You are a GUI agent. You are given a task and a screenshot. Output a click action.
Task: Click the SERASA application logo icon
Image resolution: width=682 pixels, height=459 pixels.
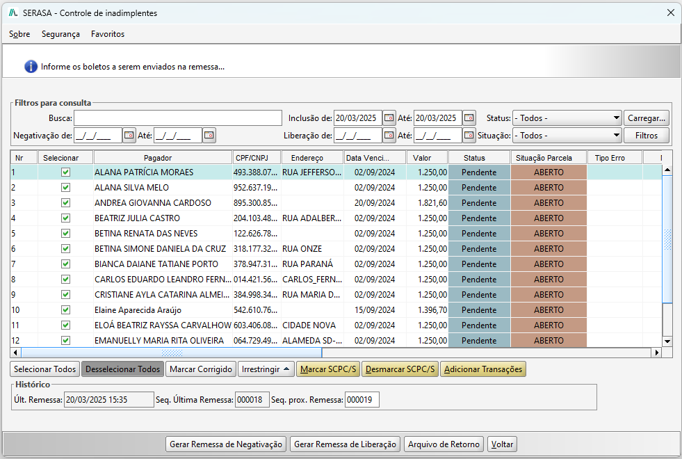[13, 13]
